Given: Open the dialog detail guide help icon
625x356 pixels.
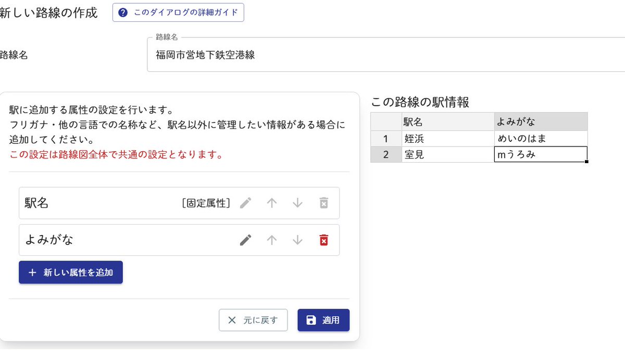Looking at the screenshot, I should coord(123,13).
